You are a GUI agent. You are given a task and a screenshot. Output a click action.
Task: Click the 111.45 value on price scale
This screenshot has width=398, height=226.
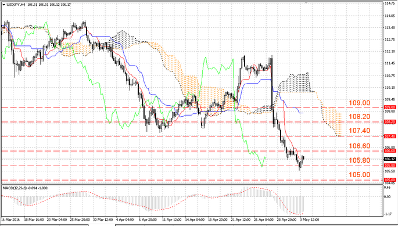click(x=390, y=63)
